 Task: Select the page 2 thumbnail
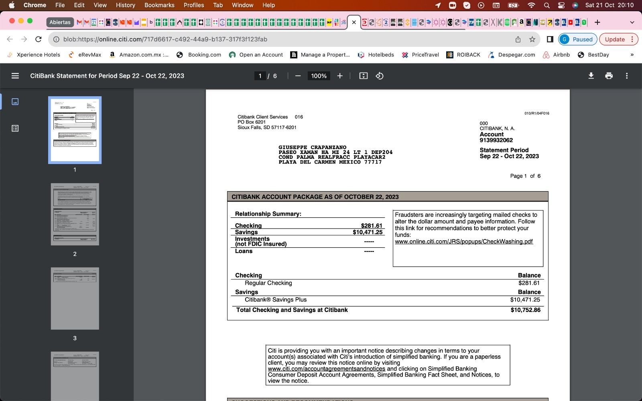(x=75, y=214)
